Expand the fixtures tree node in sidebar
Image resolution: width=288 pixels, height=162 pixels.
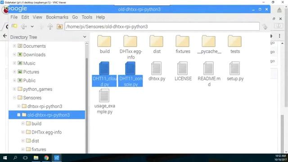(23, 149)
